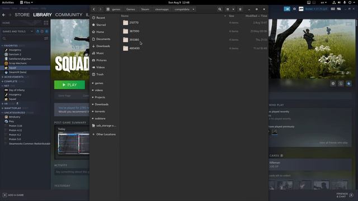The width and height of the screenshot is (358, 201).
Task: Go back in the Files window
Action: point(94,9)
